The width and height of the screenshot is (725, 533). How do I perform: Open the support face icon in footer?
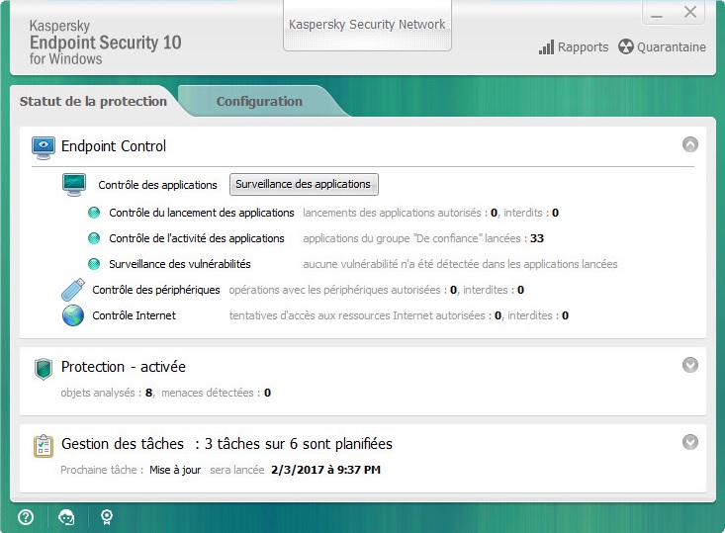coord(66,517)
